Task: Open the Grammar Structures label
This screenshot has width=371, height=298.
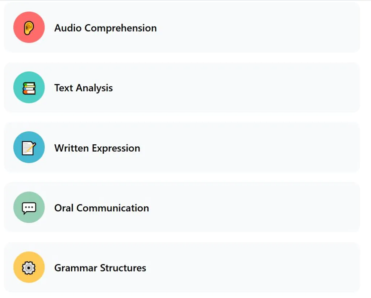Action: coord(100,268)
